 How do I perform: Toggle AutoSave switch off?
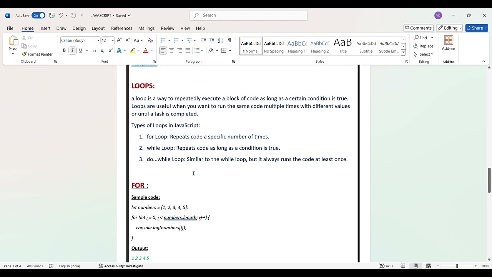coord(38,15)
